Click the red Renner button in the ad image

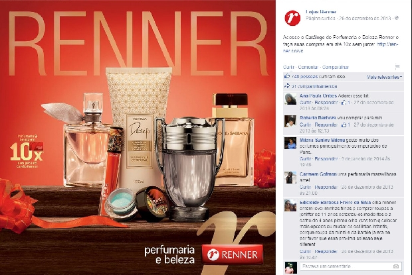click(x=233, y=254)
